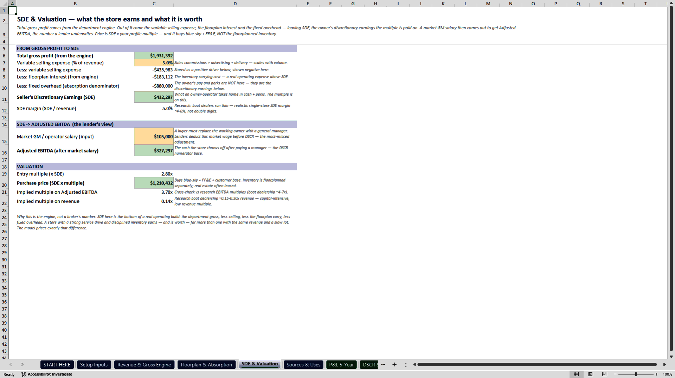Show more sheet tabs ellipsis
675x378 pixels.
pyautogui.click(x=383, y=365)
